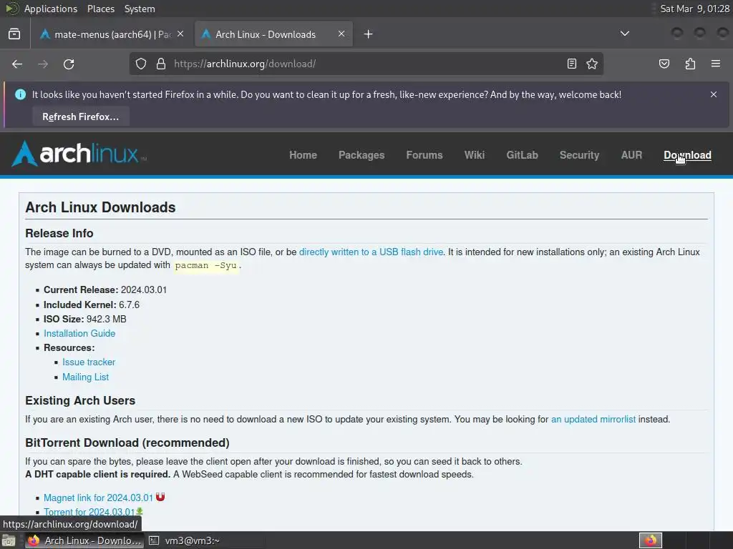
Task: Open the Wiki nav link
Action: coord(474,155)
